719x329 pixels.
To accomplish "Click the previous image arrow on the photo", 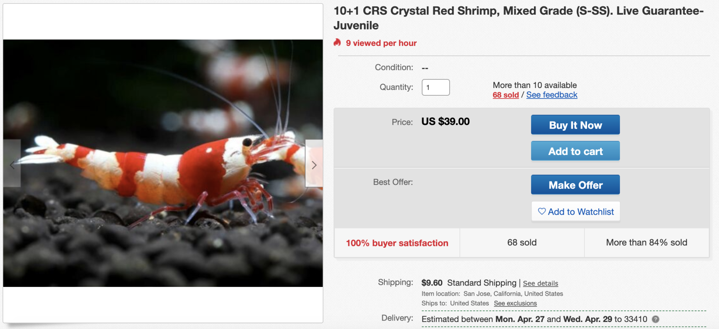I will (12, 165).
